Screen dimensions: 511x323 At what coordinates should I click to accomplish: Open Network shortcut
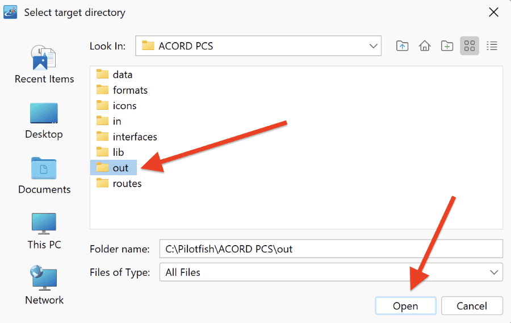44,285
